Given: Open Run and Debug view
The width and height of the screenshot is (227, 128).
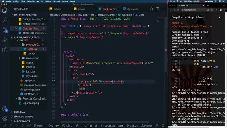Looking at the screenshot, I should (x=5, y=39).
